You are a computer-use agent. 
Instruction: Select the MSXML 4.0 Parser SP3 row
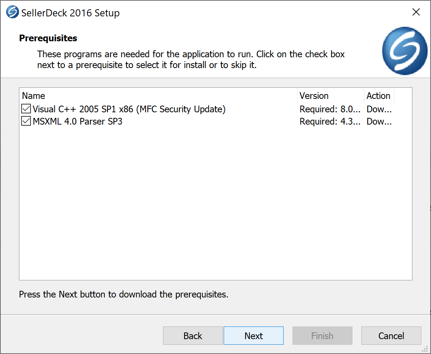coord(77,122)
